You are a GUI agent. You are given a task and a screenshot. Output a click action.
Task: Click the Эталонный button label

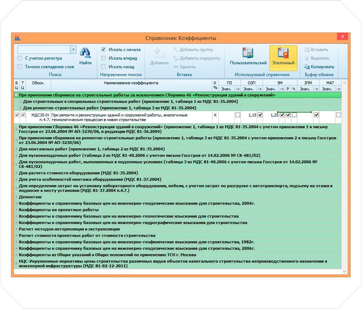[283, 63]
